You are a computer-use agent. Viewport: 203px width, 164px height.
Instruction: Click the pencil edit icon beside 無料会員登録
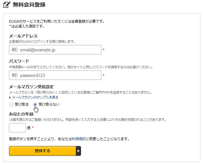coord(7,5)
